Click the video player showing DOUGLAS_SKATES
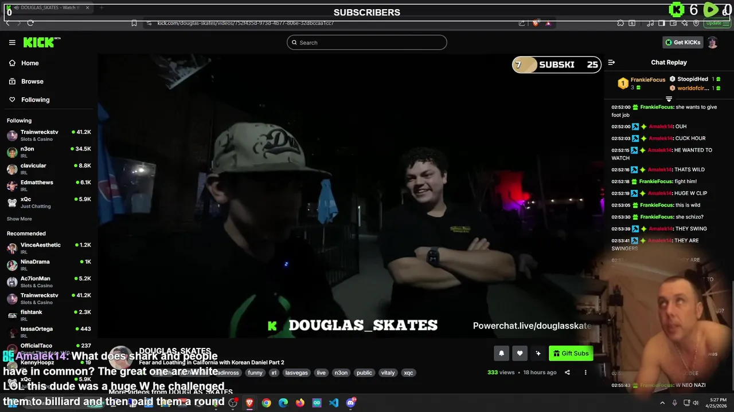 [x=350, y=196]
